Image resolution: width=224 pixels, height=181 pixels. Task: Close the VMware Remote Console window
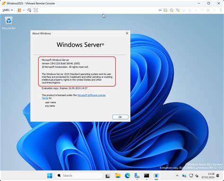219,3
